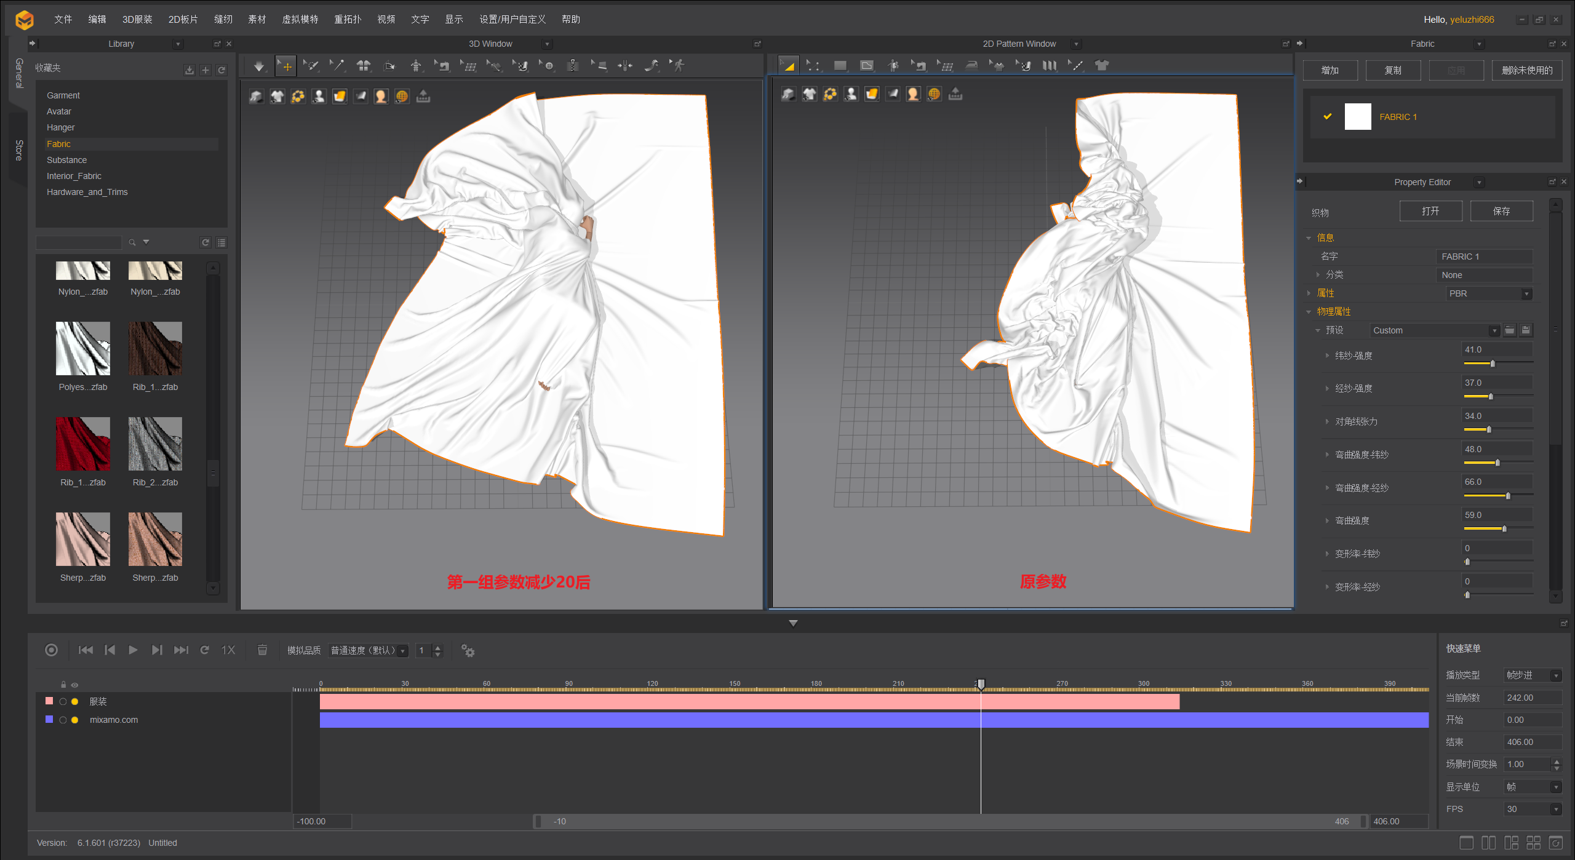Click the T-shirt icon in 2D toolbar
The image size is (1575, 860).
click(x=1101, y=65)
